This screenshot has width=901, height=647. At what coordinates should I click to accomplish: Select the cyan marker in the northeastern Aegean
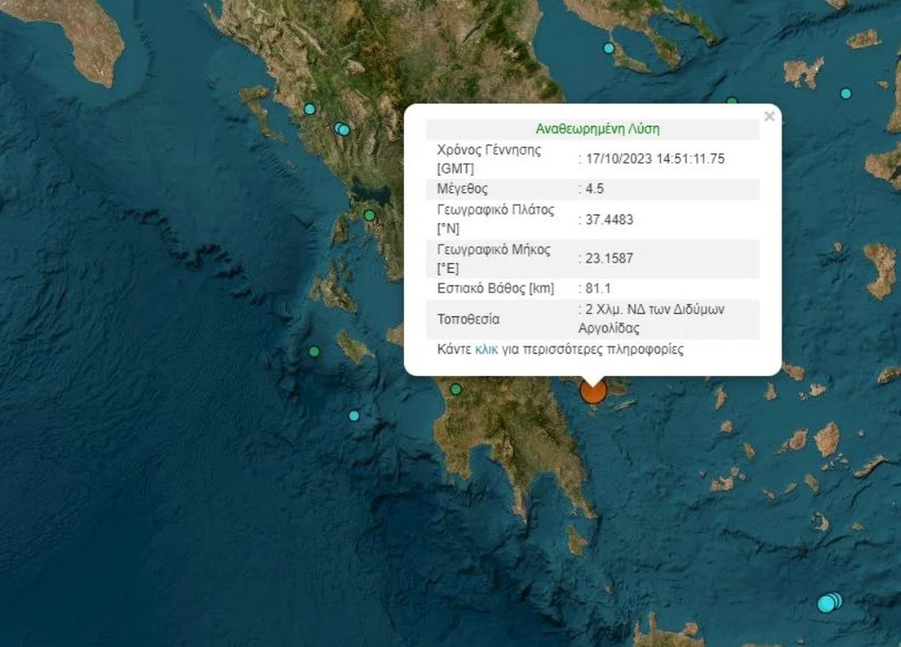(x=846, y=93)
